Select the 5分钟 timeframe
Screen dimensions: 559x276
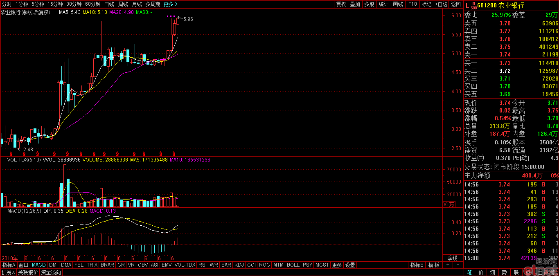[x=38, y=4]
